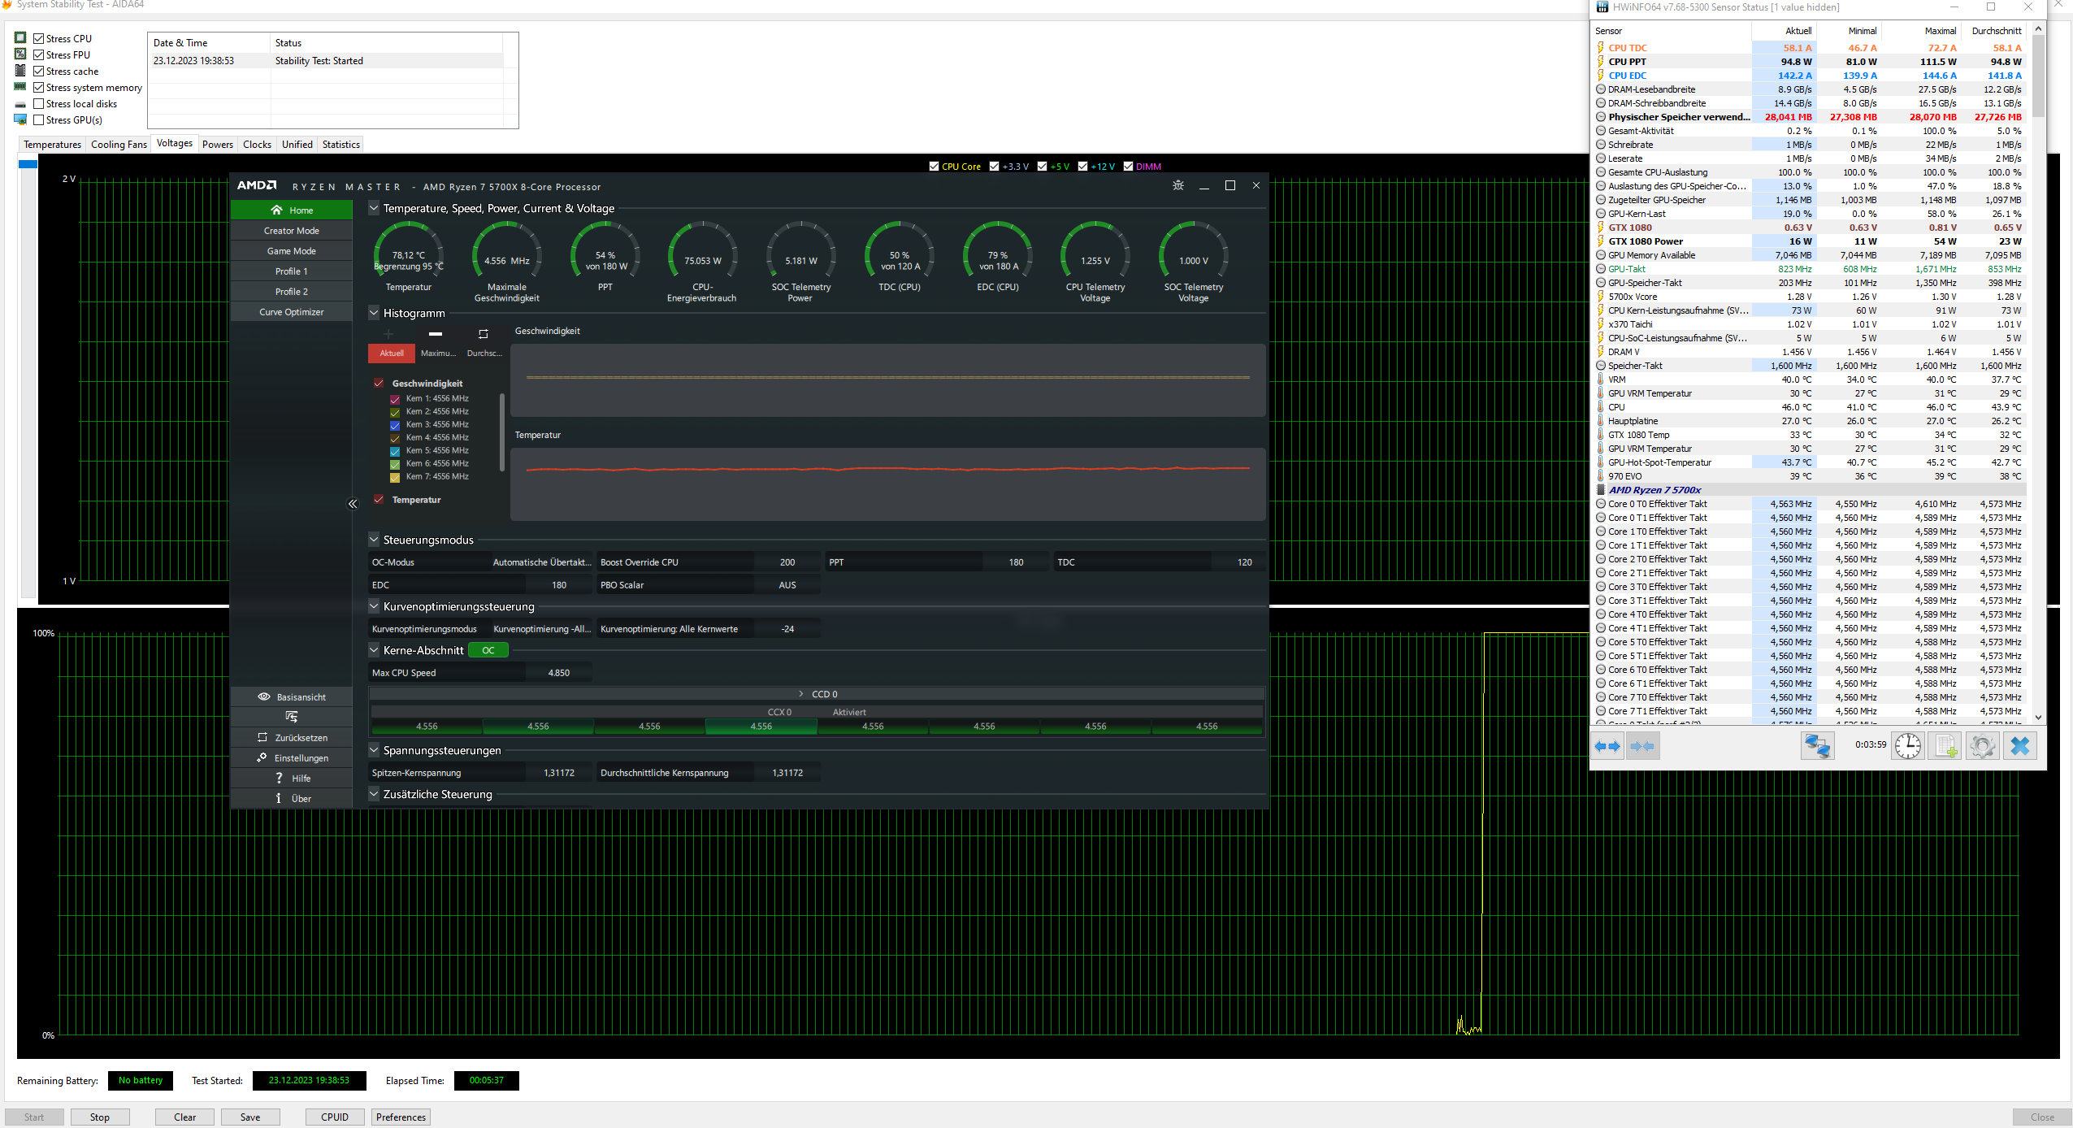The image size is (2073, 1128).
Task: Open the Cooling Fans tab
Action: tap(119, 145)
